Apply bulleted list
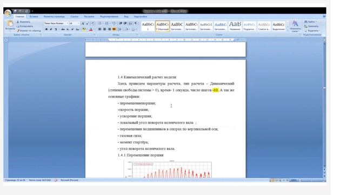 (x=100, y=23)
